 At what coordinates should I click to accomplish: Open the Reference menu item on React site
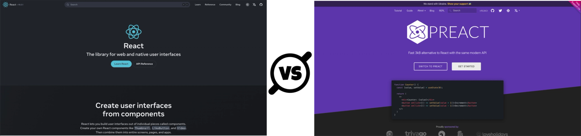(x=210, y=5)
